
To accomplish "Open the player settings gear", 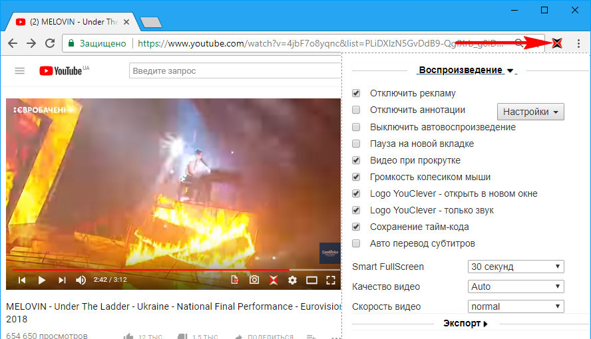I will [292, 280].
